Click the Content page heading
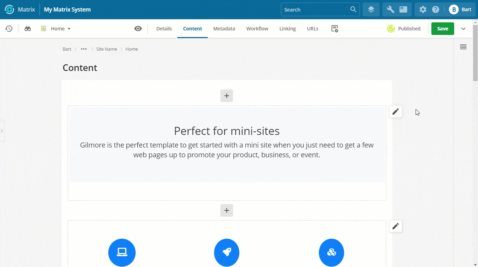Image resolution: width=478 pixels, height=267 pixels. pos(80,68)
